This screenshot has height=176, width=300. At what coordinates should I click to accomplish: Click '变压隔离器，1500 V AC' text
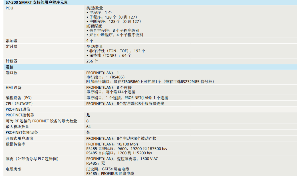[x=138, y=159]
